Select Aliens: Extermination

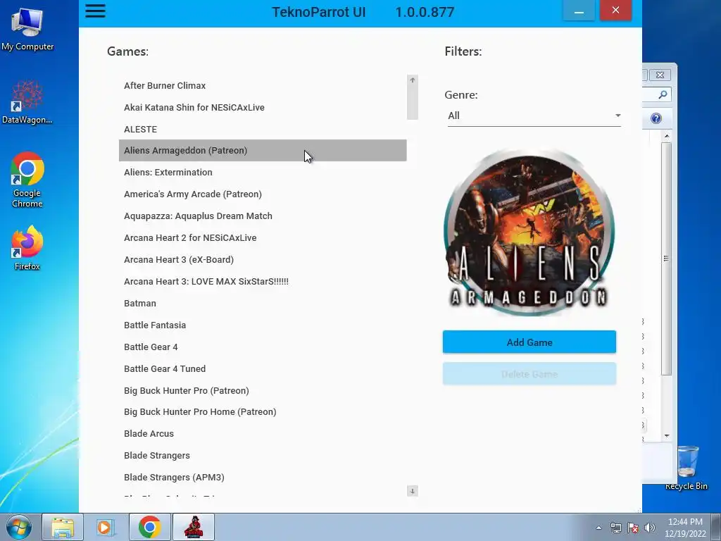click(263, 172)
